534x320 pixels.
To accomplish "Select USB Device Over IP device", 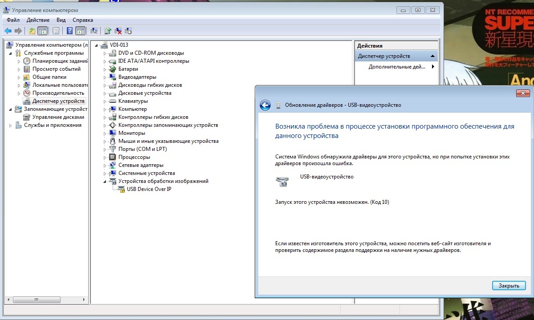I will (149, 189).
